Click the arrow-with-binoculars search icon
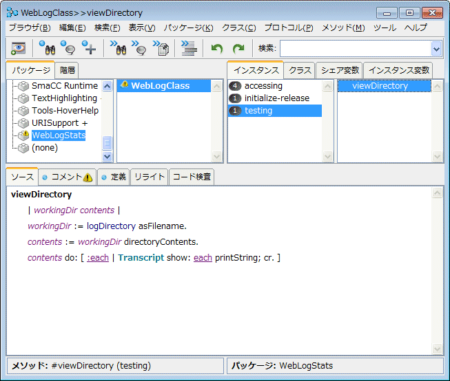Image resolution: width=450 pixels, height=381 pixels. (x=118, y=48)
